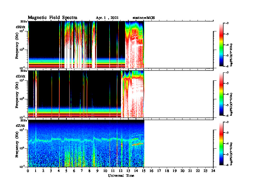
Task: Click hour 2 on the Universal Time axis
Action: [43, 171]
